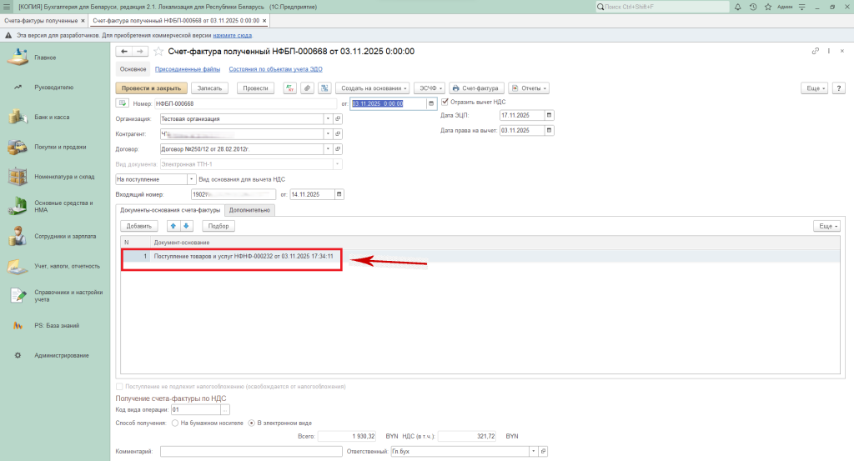Viewport: 854px width, 461px height.
Task: Click the Комментарий input field
Action: (250, 451)
